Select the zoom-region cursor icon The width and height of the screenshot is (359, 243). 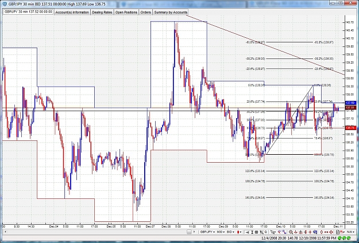tap(262, 232)
